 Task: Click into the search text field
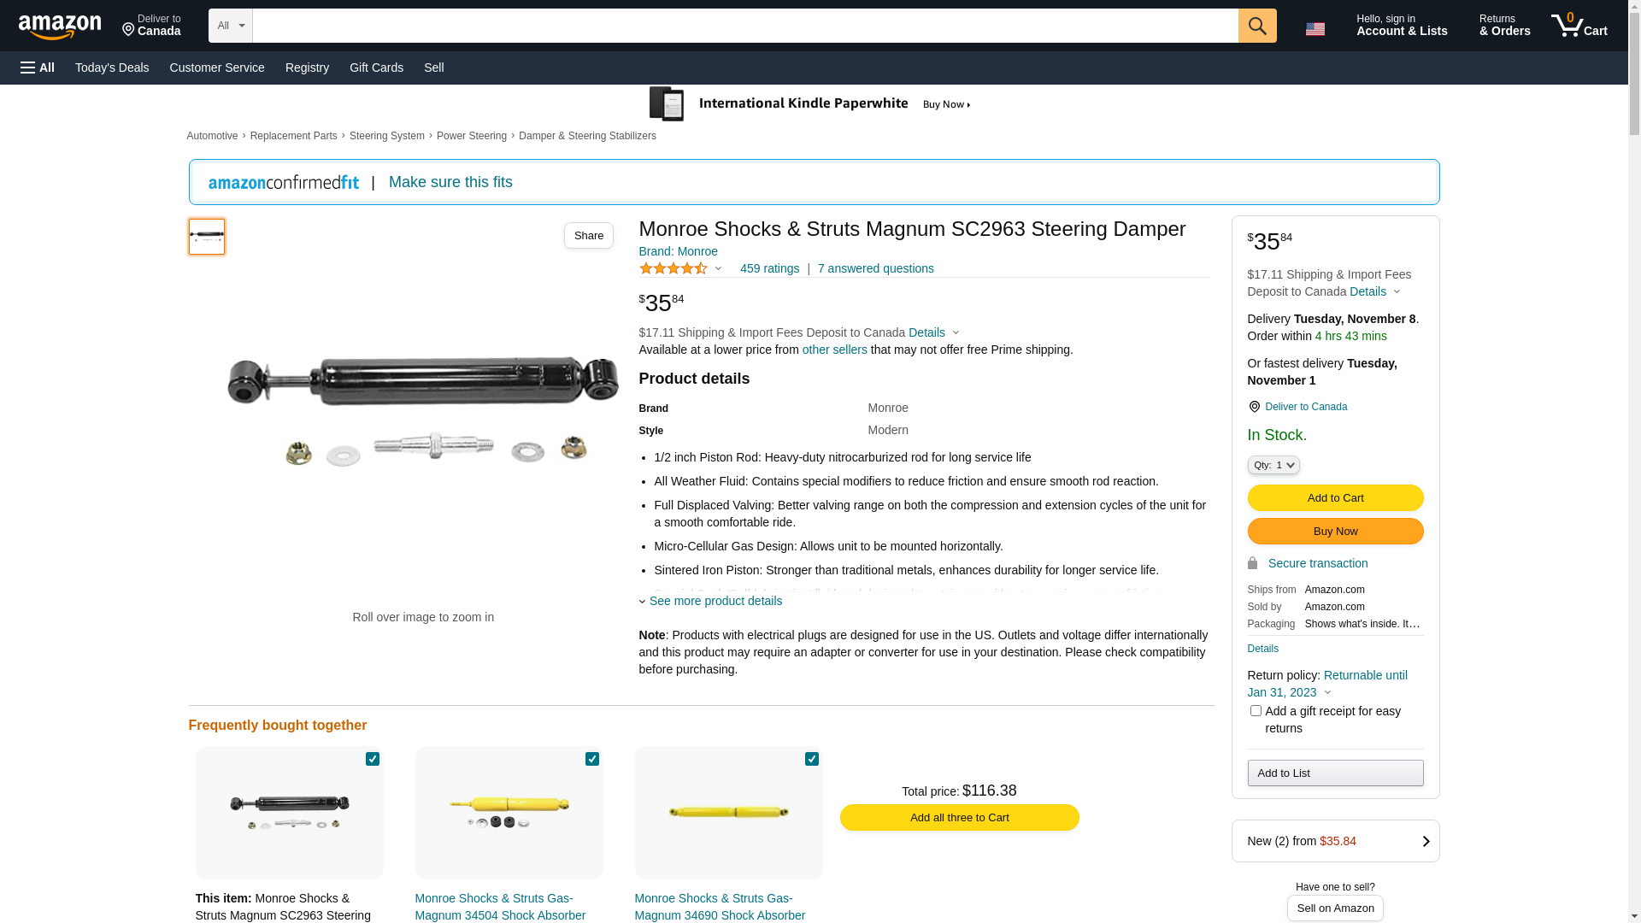pyautogui.click(x=744, y=26)
